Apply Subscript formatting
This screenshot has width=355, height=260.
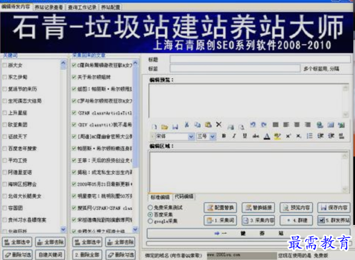pos(299,136)
